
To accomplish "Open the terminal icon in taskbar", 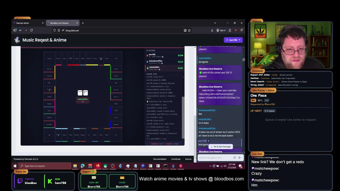I will click(x=165, y=166).
